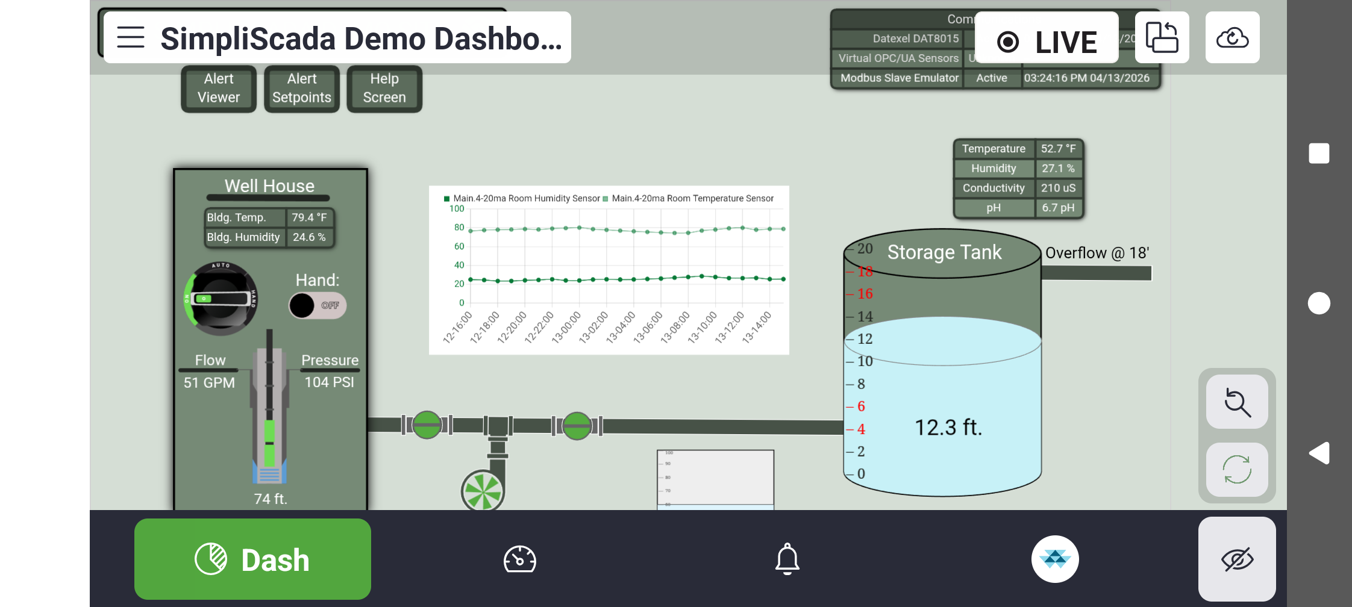Click the first green pipe valve

coord(427,425)
